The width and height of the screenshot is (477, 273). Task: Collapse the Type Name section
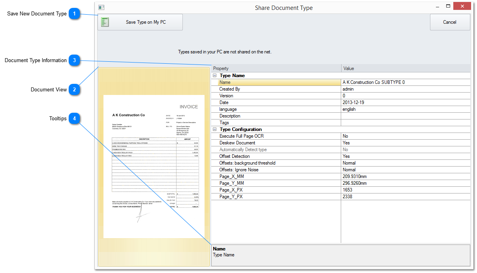click(215, 76)
